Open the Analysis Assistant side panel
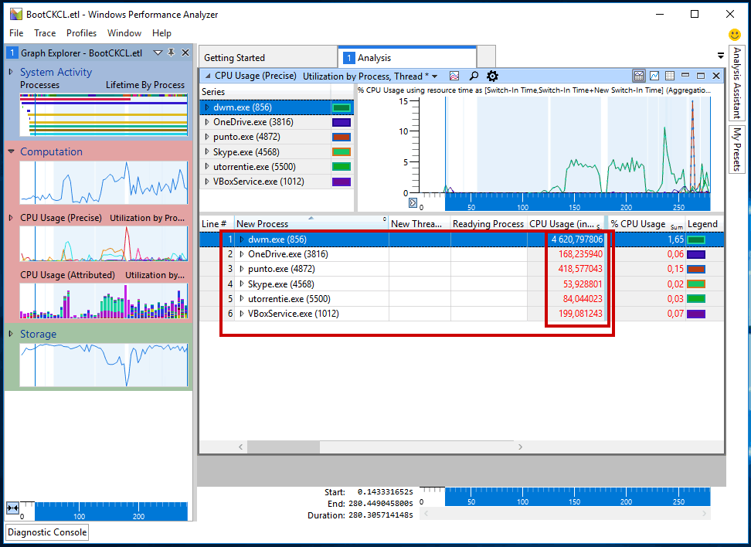This screenshot has width=751, height=547. tap(736, 83)
